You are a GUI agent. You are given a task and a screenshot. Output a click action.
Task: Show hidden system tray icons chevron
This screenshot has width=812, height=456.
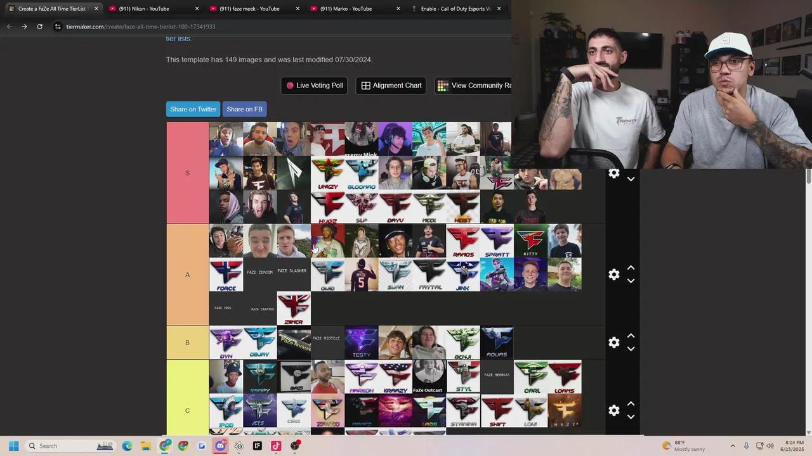733,446
